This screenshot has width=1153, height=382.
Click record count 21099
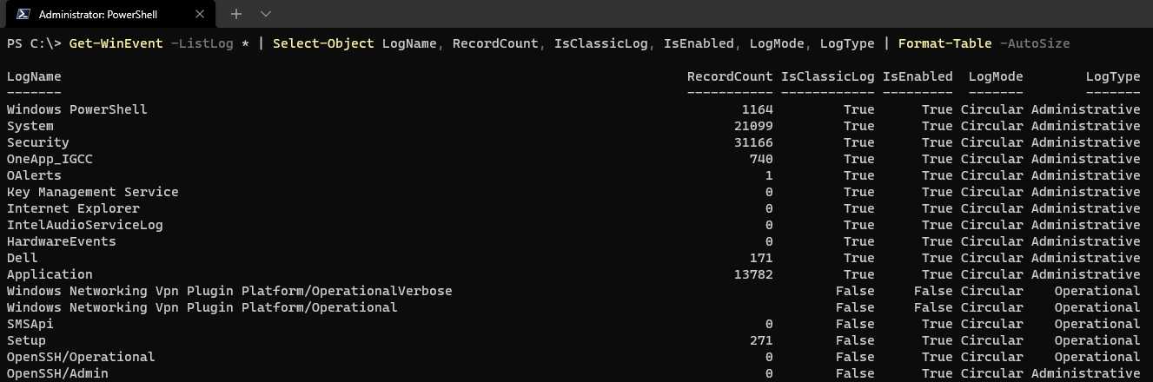point(753,126)
